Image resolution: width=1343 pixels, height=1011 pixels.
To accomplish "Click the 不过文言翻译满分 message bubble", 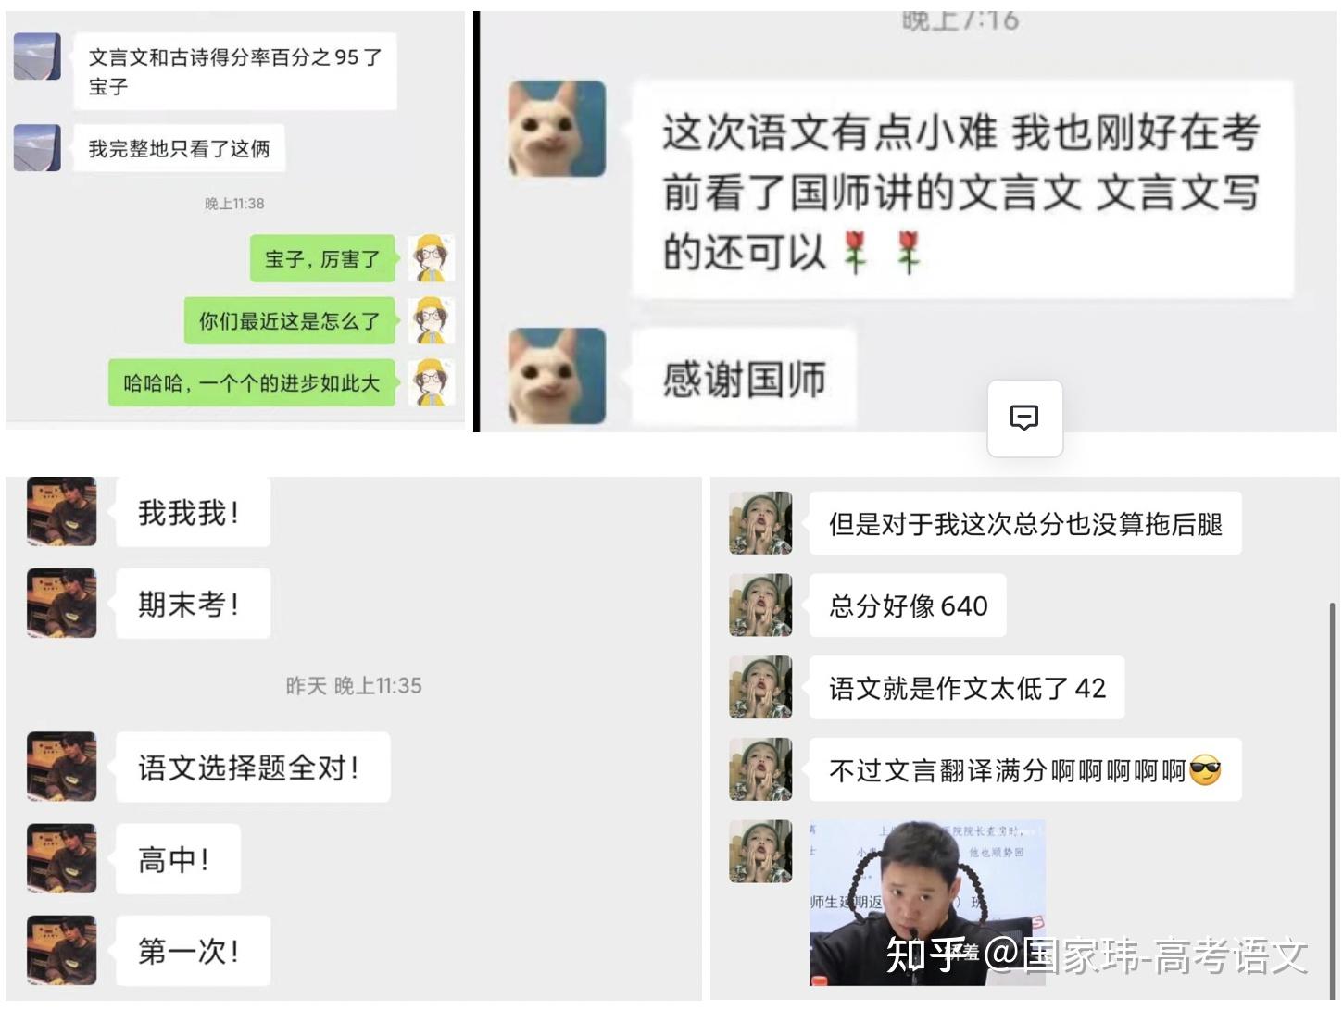I will [1024, 769].
